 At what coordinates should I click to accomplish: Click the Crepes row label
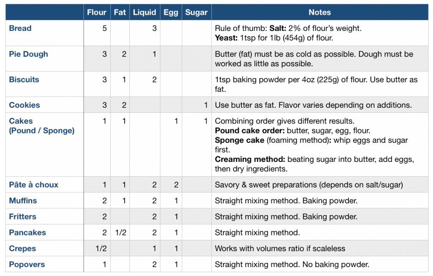pyautogui.click(x=22, y=249)
